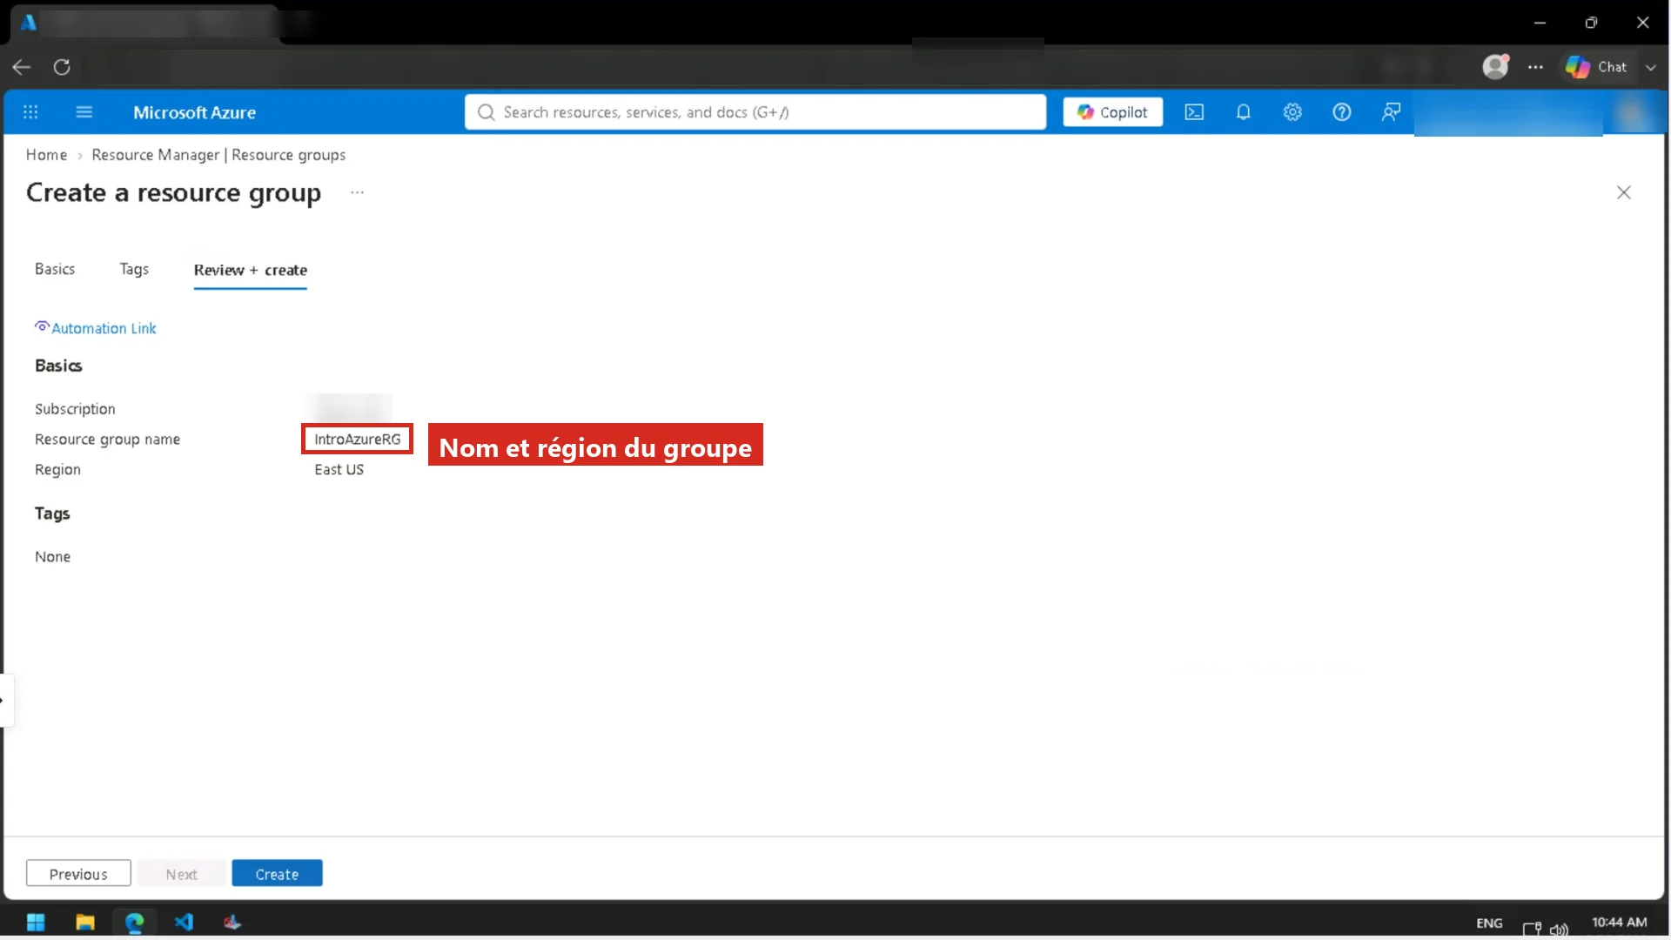Switch to the Tags tab
Image resolution: width=1671 pixels, height=940 pixels.
(x=134, y=270)
